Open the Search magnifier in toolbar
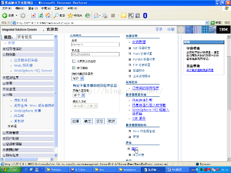 [56, 15]
